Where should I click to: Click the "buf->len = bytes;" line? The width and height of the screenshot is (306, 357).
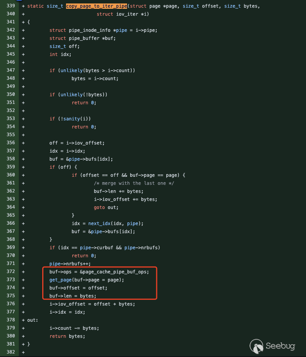(x=73, y=296)
